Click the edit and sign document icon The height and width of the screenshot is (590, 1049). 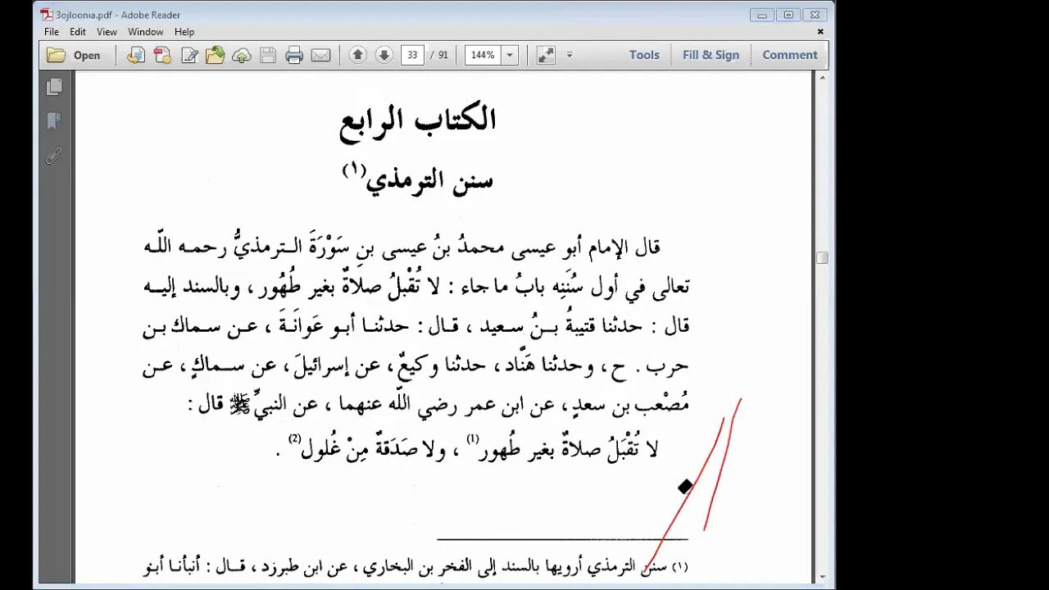189,55
